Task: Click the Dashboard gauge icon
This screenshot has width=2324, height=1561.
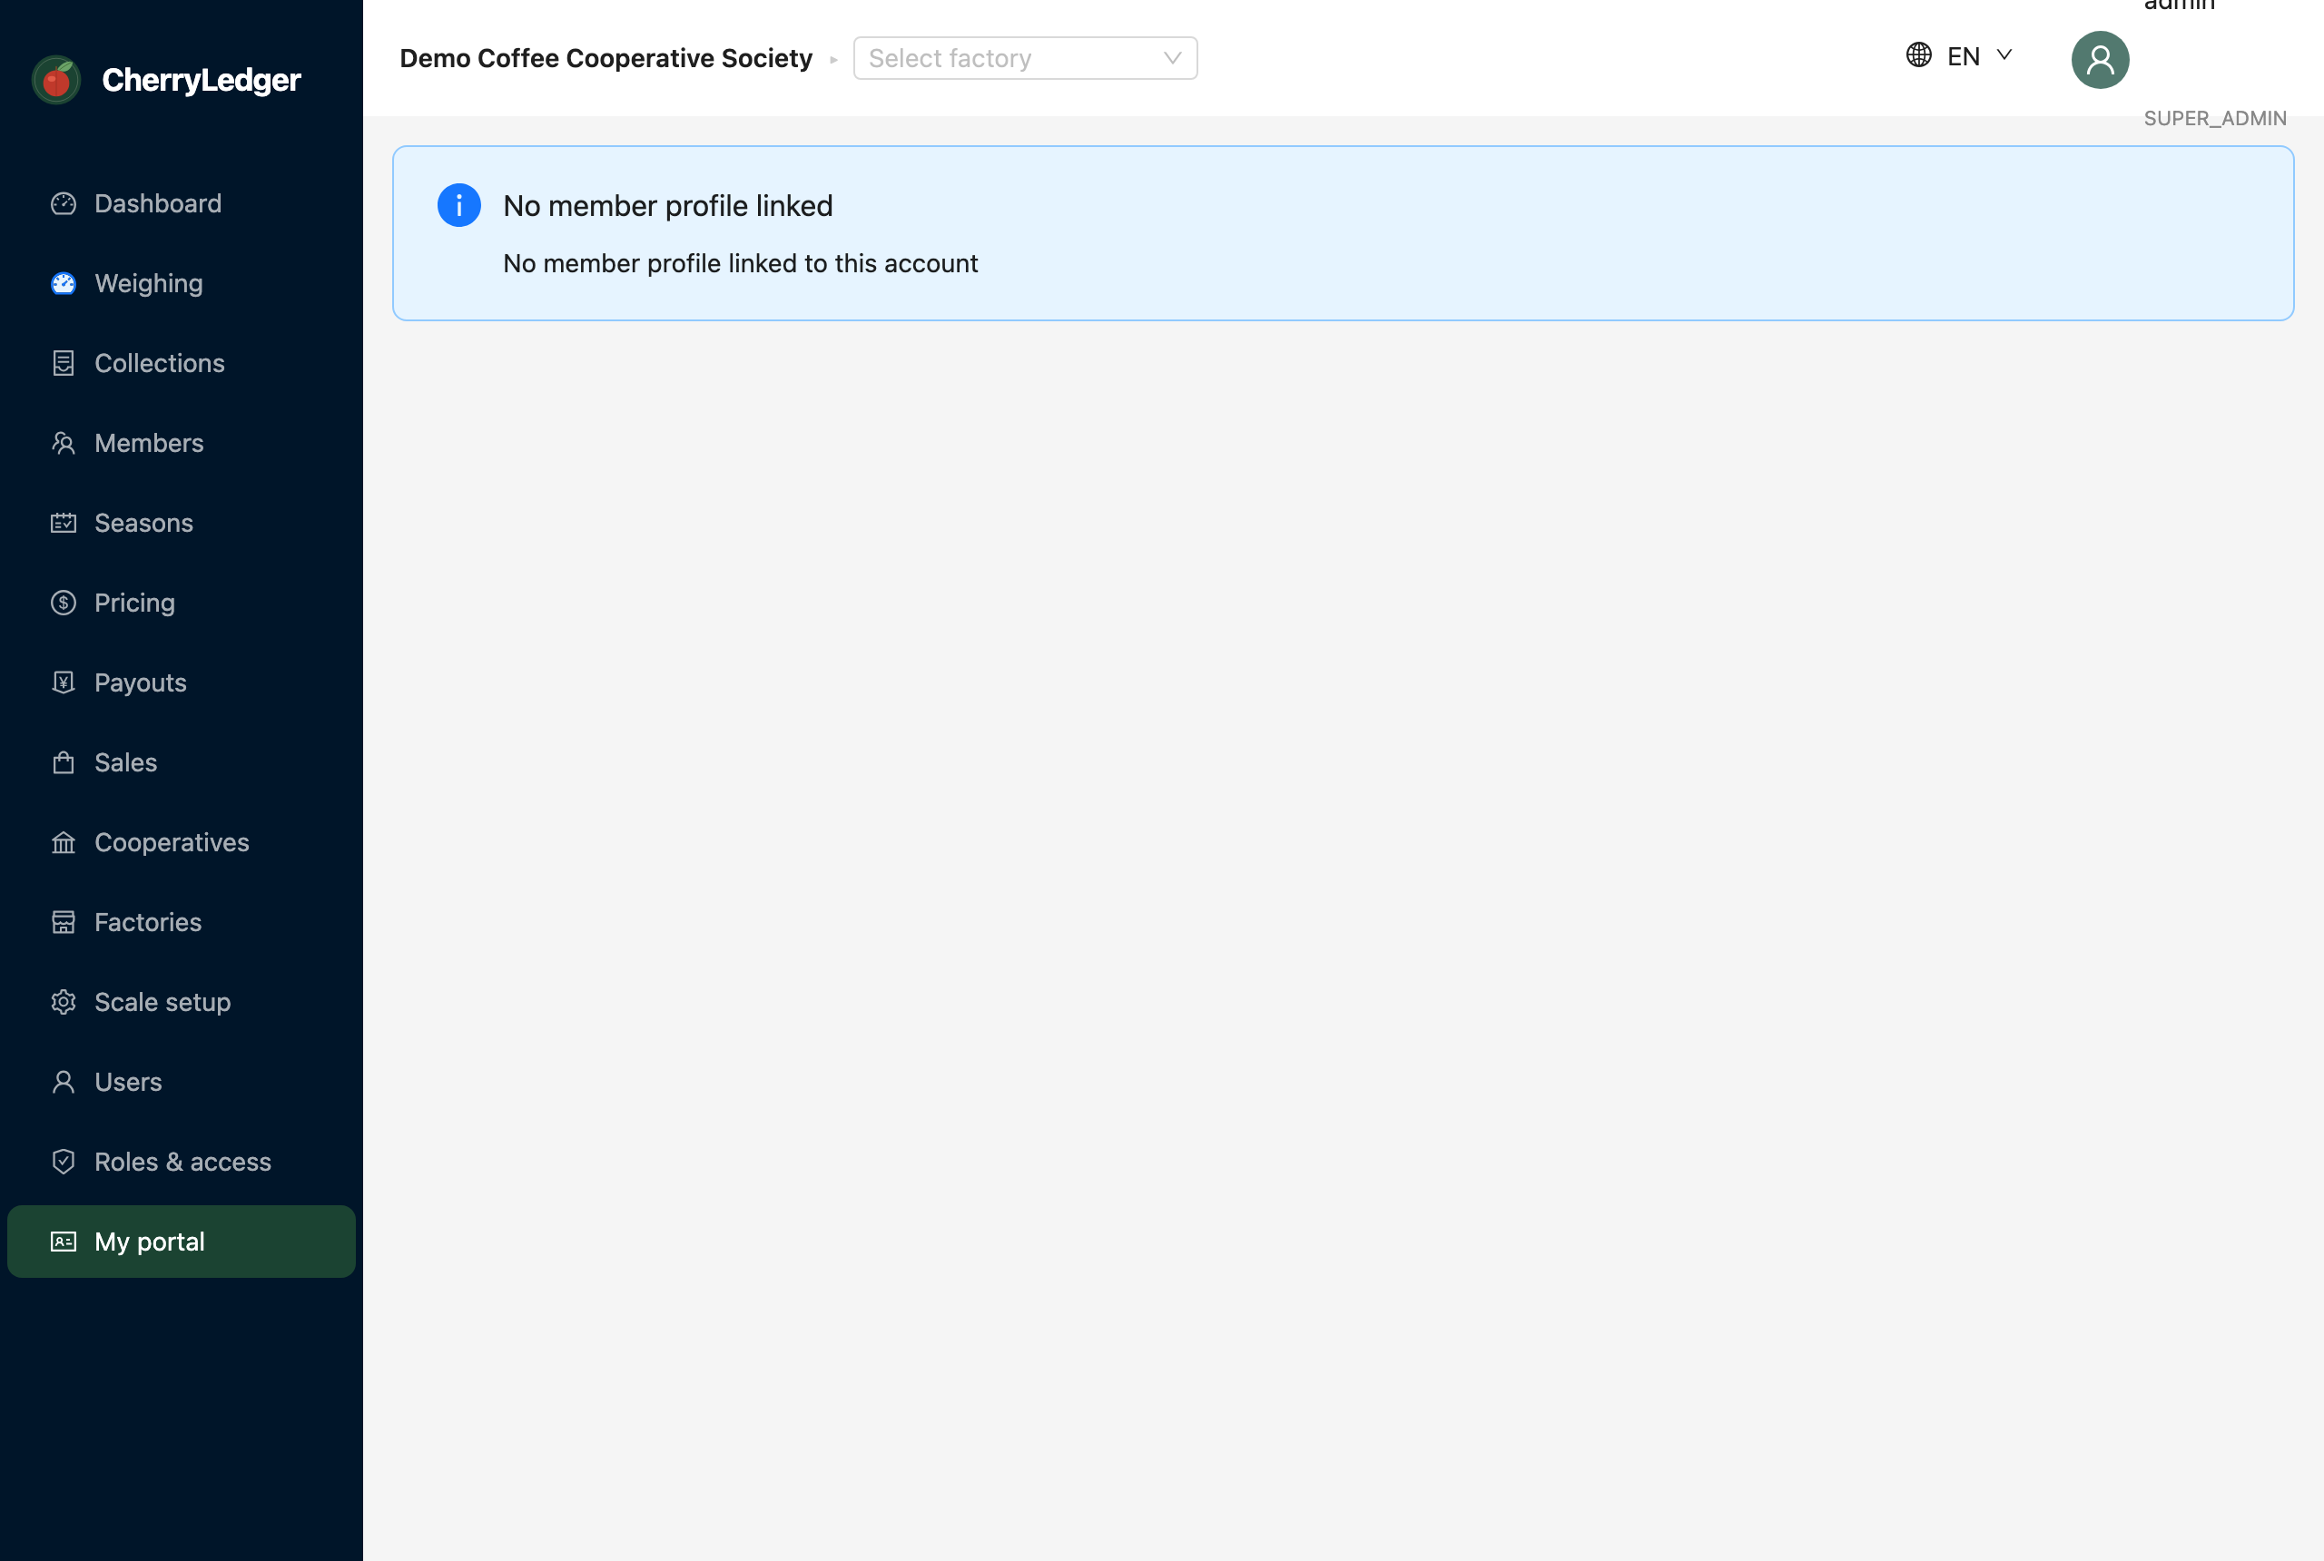Action: [x=64, y=203]
